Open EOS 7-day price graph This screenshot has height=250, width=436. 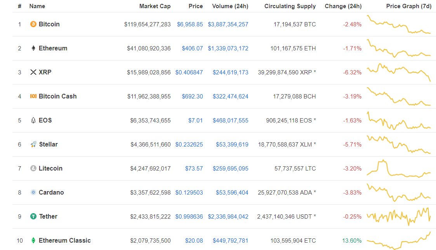[x=399, y=121]
